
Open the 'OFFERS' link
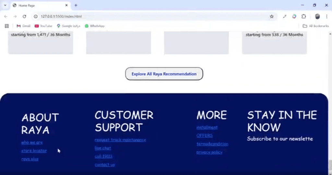point(205,136)
